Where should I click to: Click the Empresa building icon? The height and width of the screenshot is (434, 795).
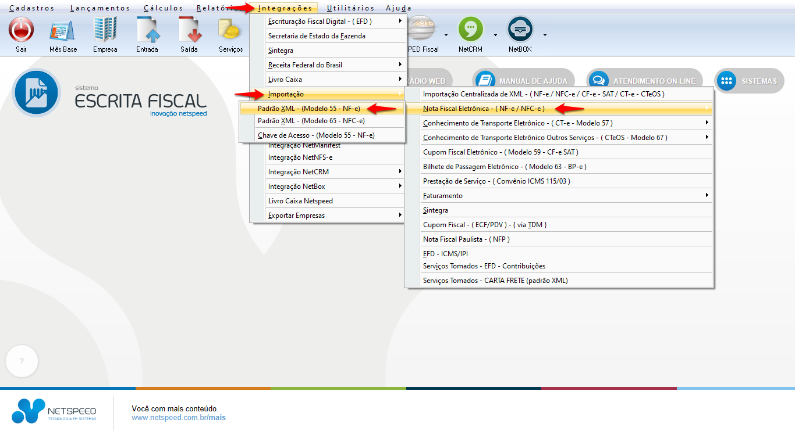coord(105,30)
